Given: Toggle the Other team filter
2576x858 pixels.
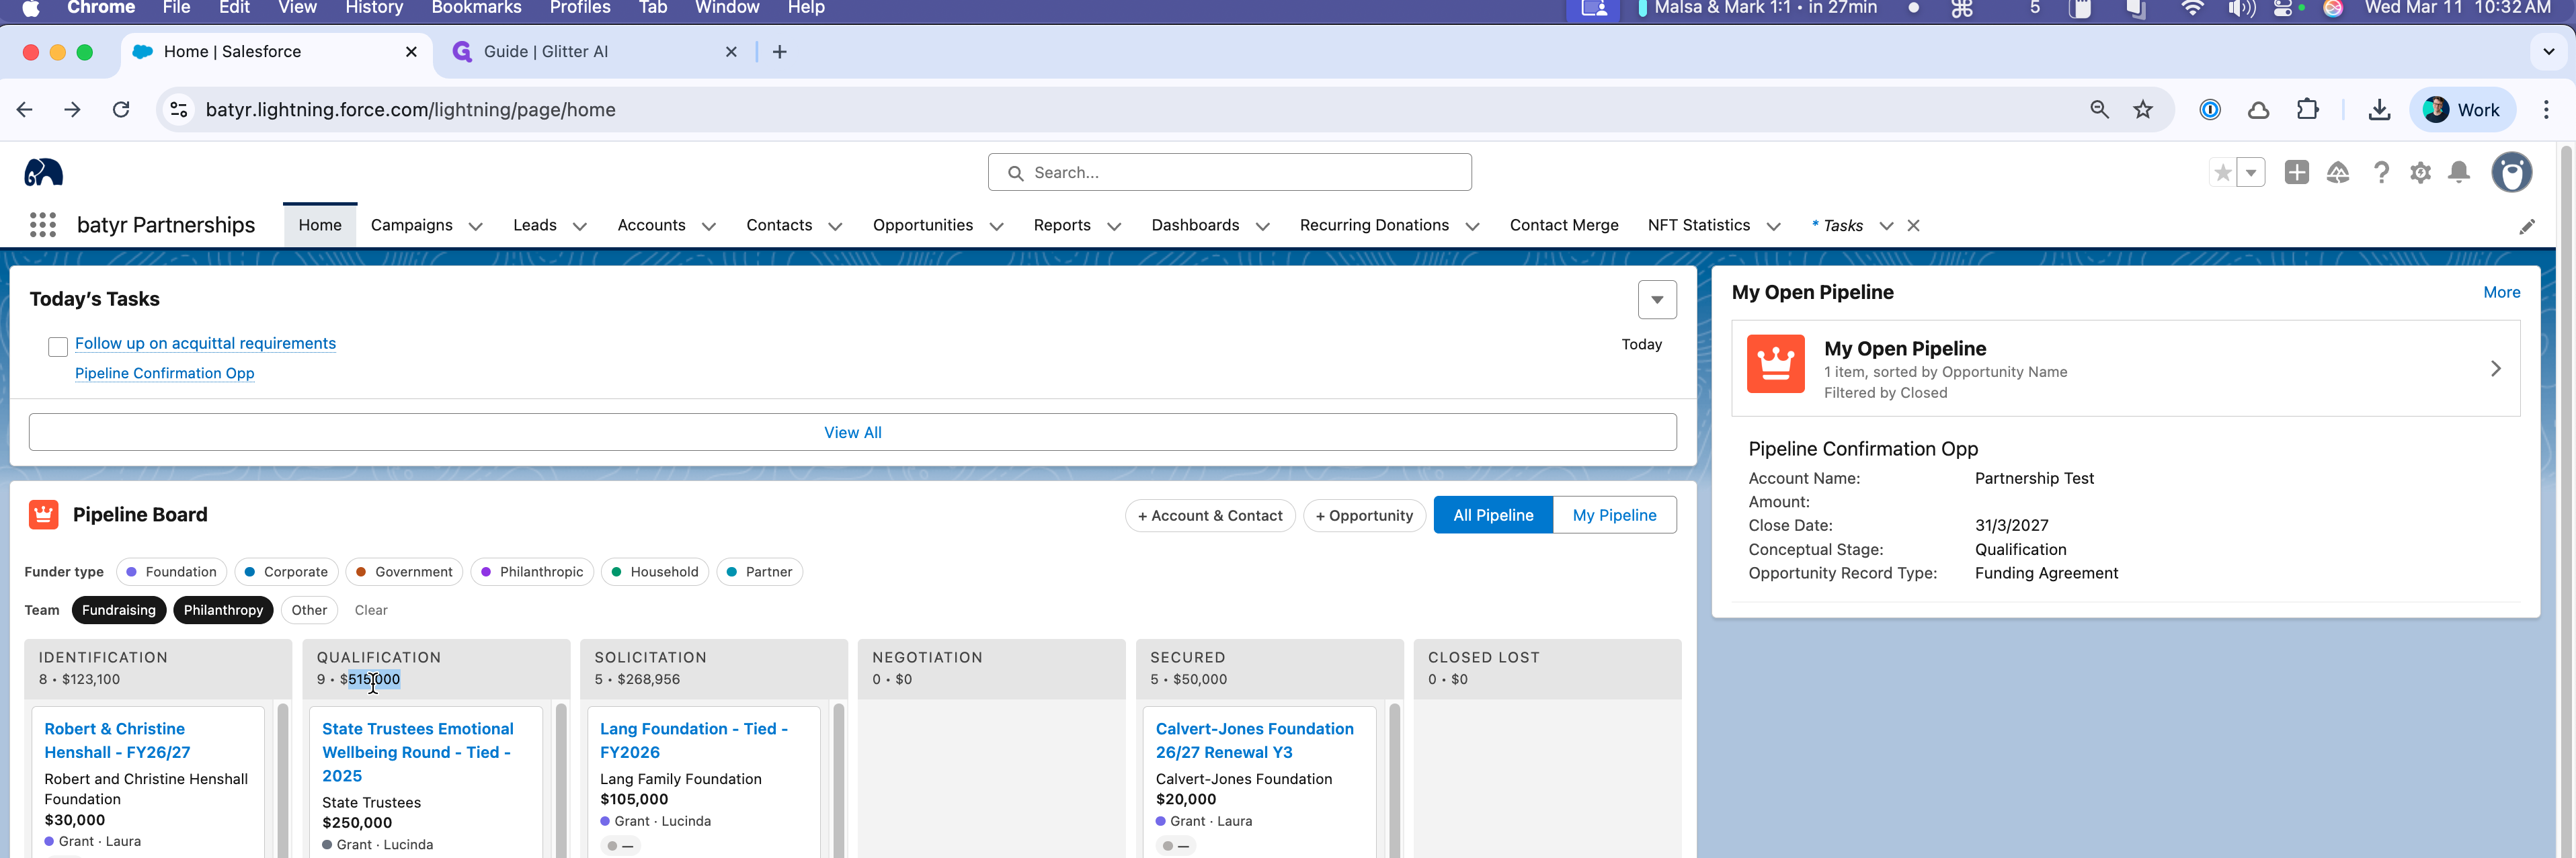Looking at the screenshot, I should point(309,610).
